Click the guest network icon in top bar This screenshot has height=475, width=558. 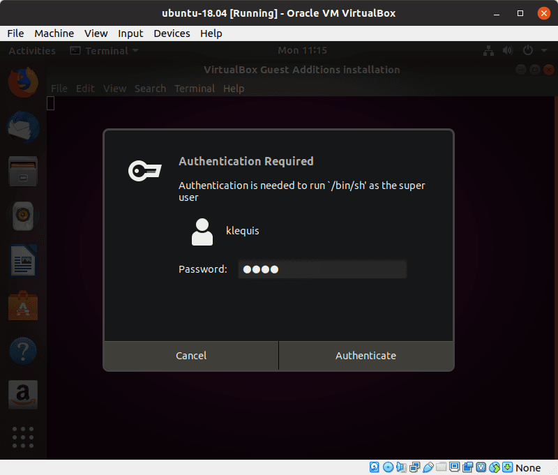click(x=489, y=50)
